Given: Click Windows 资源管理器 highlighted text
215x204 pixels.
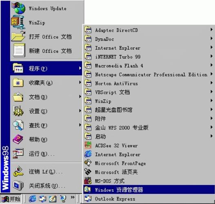Looking at the screenshot, I should pyautogui.click(x=119, y=190).
